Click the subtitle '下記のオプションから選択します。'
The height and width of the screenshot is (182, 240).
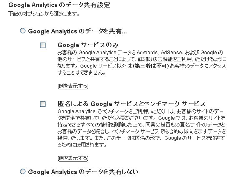tap(44, 14)
